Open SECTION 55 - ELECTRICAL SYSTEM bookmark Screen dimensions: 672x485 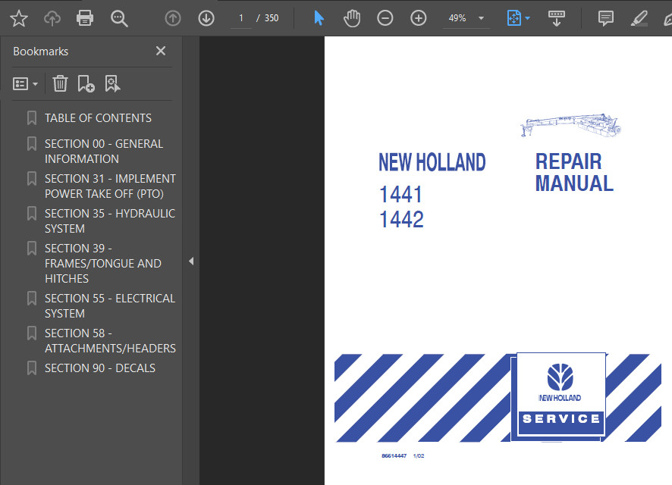point(109,305)
